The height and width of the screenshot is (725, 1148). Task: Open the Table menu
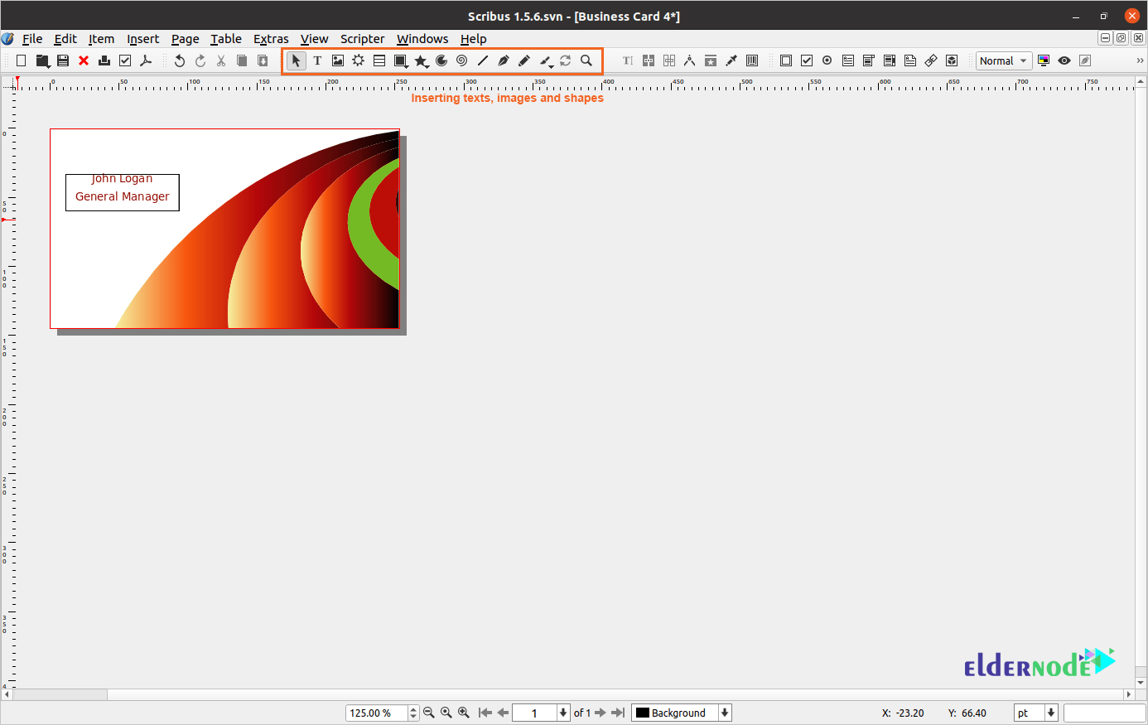(226, 39)
